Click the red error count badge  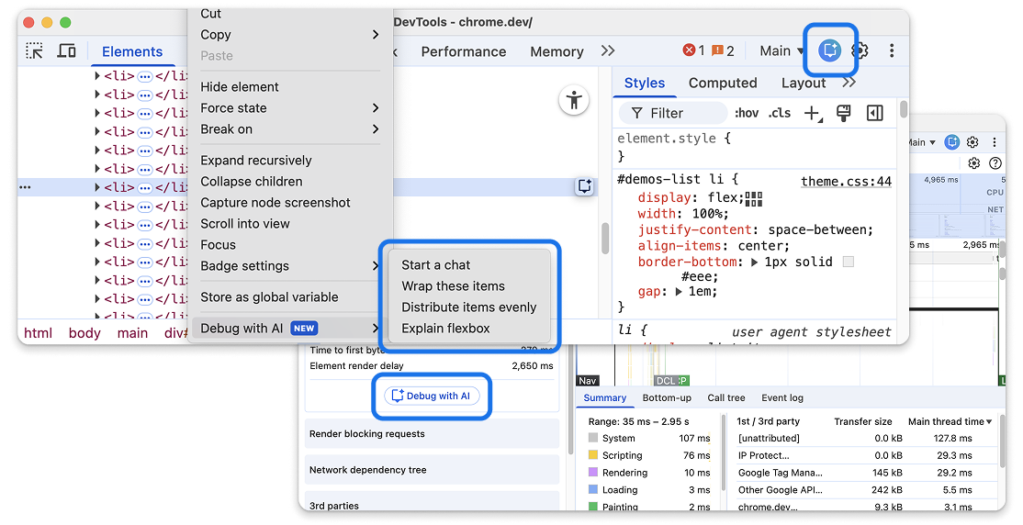tap(694, 51)
